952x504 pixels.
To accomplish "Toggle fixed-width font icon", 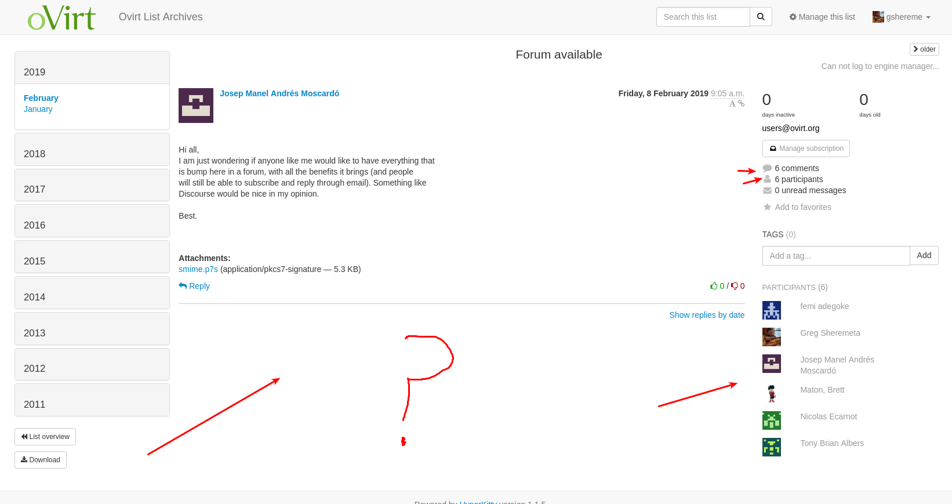I will [x=732, y=103].
